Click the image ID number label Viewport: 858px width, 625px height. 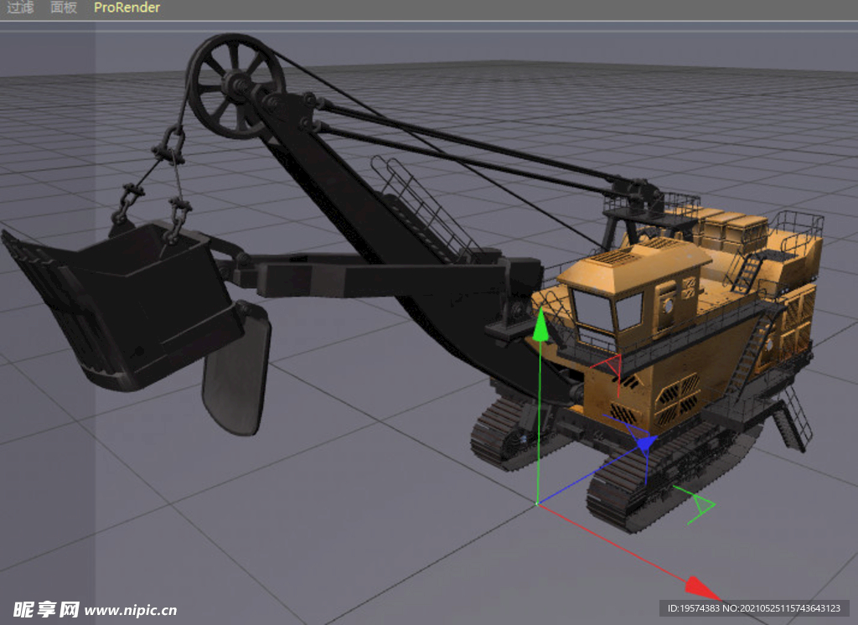pos(754,607)
